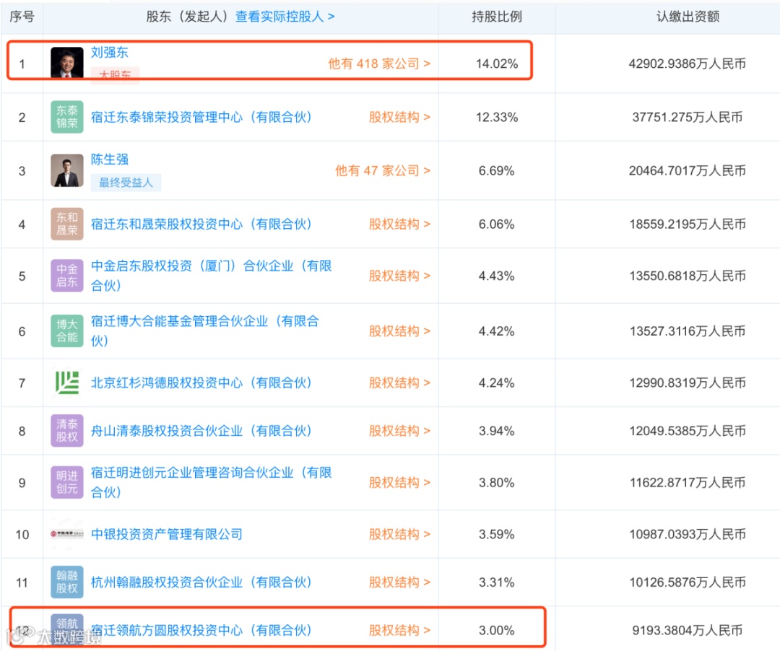Select 3.00% shareholding cell

(x=497, y=630)
